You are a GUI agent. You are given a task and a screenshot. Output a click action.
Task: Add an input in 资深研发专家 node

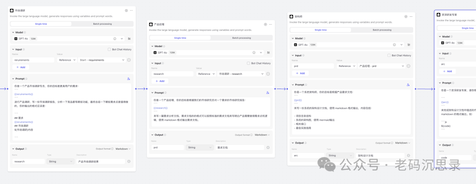click(x=447, y=71)
